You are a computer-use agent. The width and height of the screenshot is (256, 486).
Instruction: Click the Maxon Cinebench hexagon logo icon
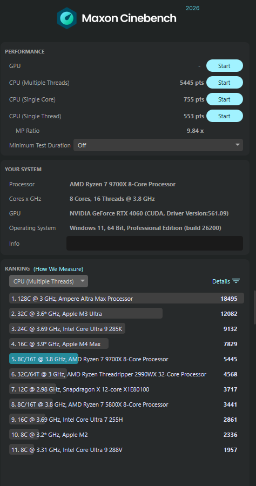pyautogui.click(x=67, y=18)
